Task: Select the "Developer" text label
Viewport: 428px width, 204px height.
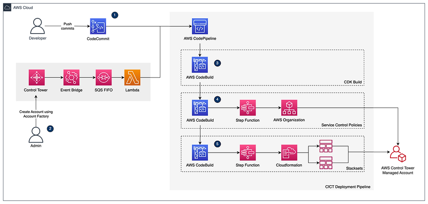Action: [38, 38]
